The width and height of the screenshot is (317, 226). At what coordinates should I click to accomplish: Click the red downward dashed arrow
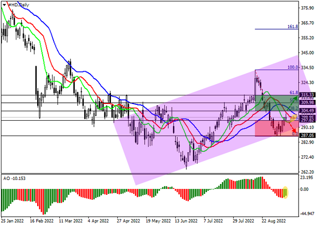(293, 127)
